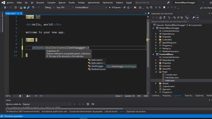Viewport: 212px width, 119px height.
Task: Switch to the C# Interactive tab
Action: pyautogui.click(x=23, y=112)
